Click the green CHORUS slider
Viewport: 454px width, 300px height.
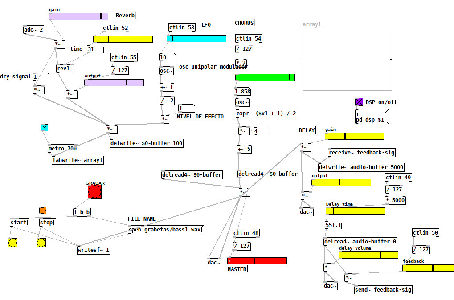[265, 77]
